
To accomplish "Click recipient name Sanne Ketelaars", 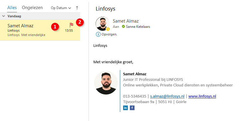I will tap(138, 27).
